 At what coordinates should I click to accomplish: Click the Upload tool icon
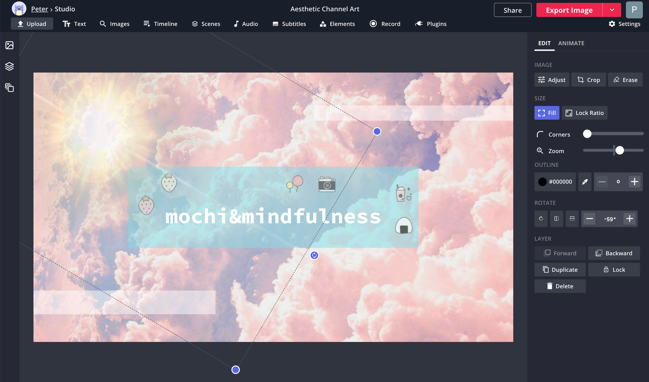pos(20,24)
